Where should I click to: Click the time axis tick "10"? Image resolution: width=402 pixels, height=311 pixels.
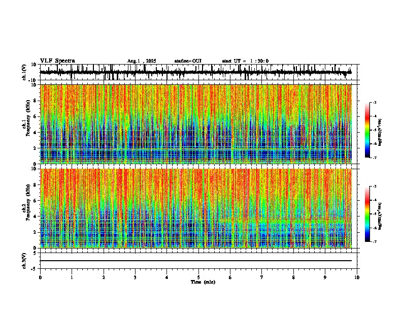click(357, 277)
